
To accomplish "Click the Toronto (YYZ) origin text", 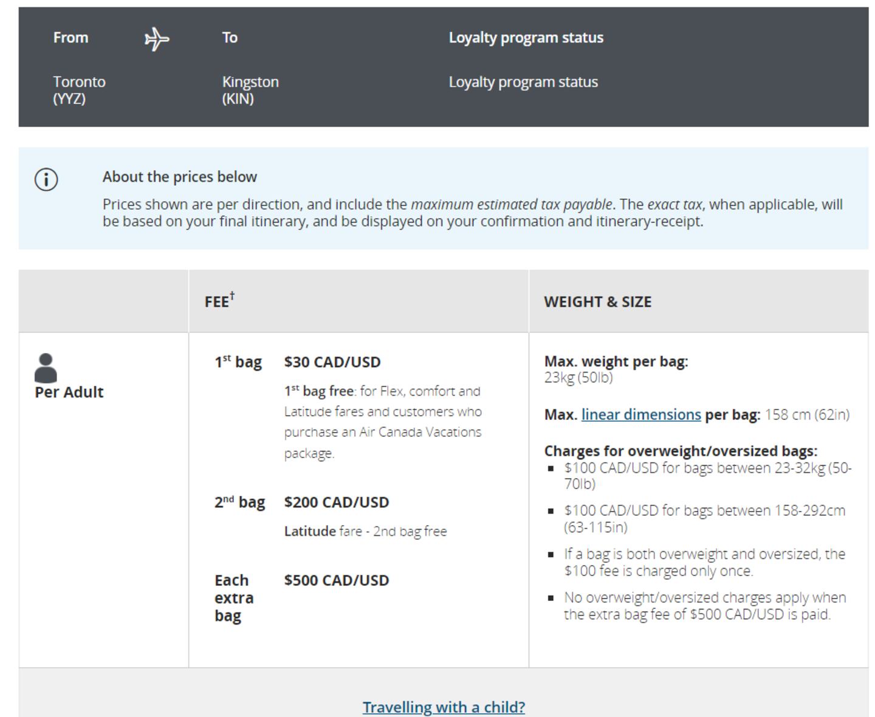I will click(x=79, y=90).
